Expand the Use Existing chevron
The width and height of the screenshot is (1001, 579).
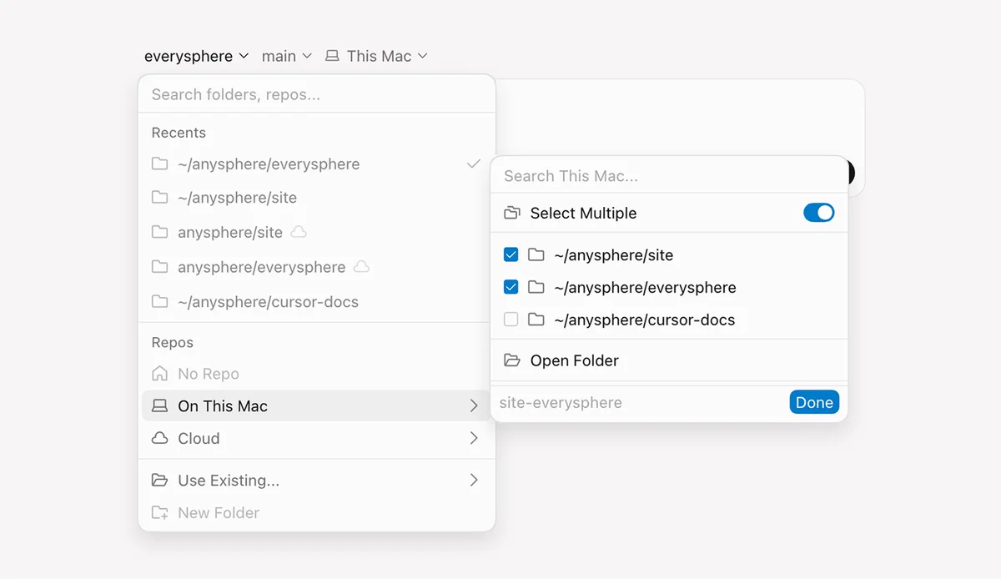474,480
